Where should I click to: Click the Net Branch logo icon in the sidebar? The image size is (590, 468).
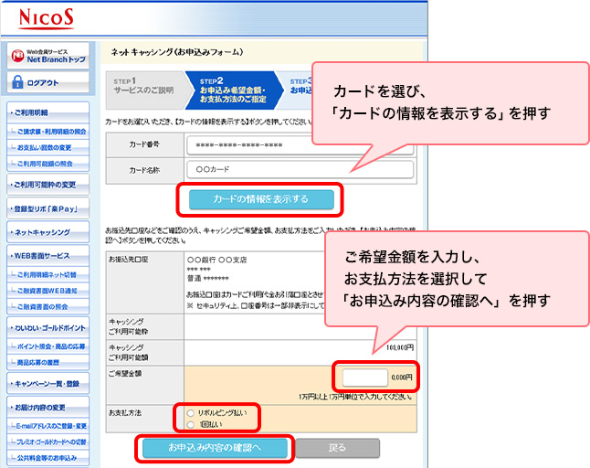tap(17, 56)
